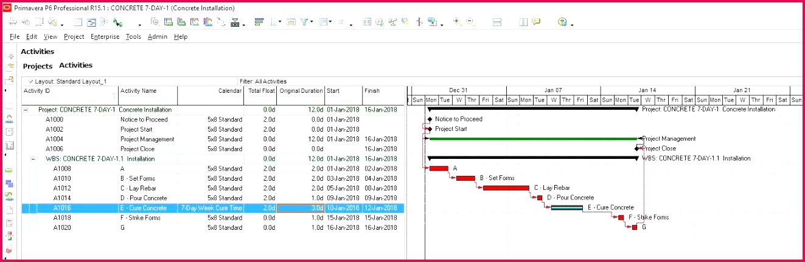Click the Zoom In magnifier icon
Viewport: 805px width, 262px height.
click(457, 22)
